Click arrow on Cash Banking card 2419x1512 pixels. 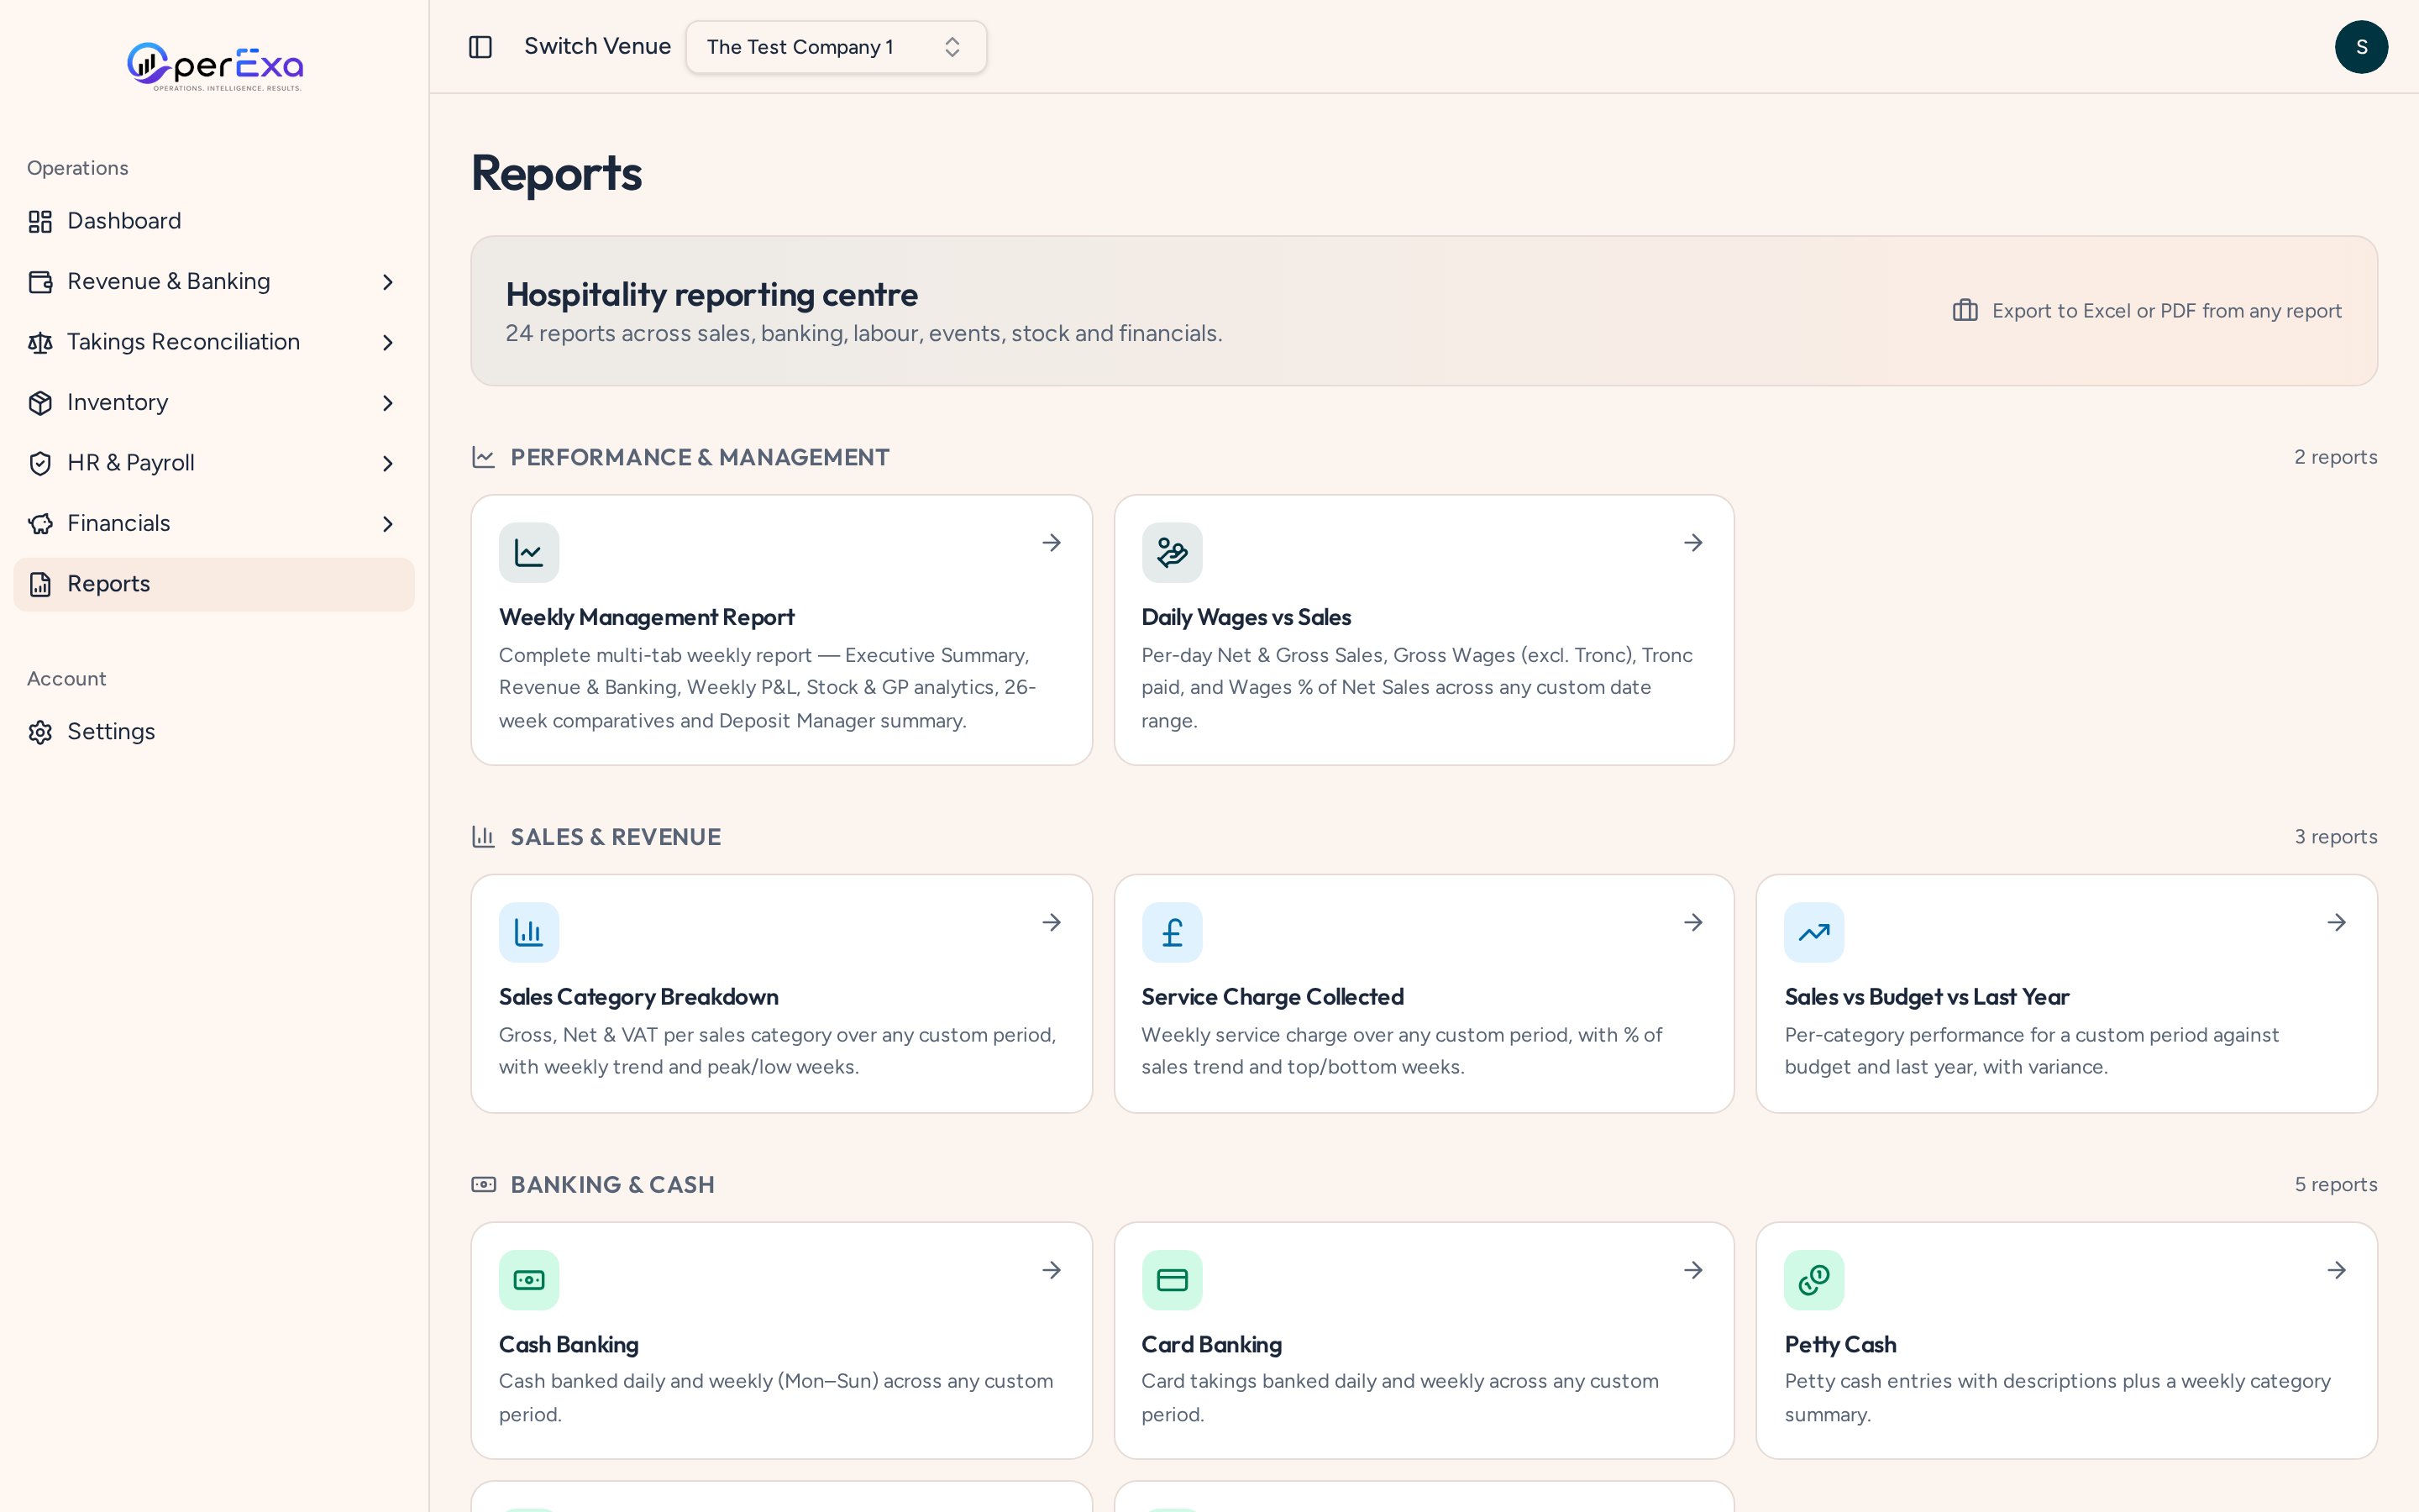(x=1051, y=1270)
